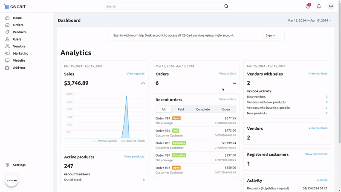Click the Marketing megaphone icon in sidebar
The image size is (341, 192).
[7, 53]
